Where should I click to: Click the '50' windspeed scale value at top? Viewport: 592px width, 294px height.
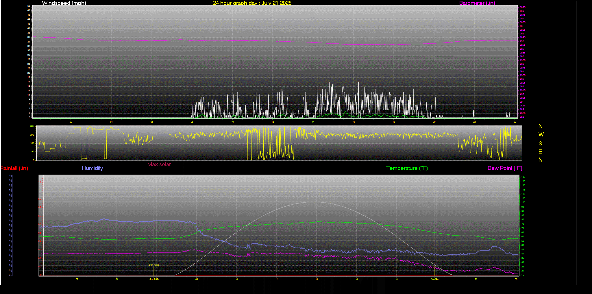(x=29, y=6)
